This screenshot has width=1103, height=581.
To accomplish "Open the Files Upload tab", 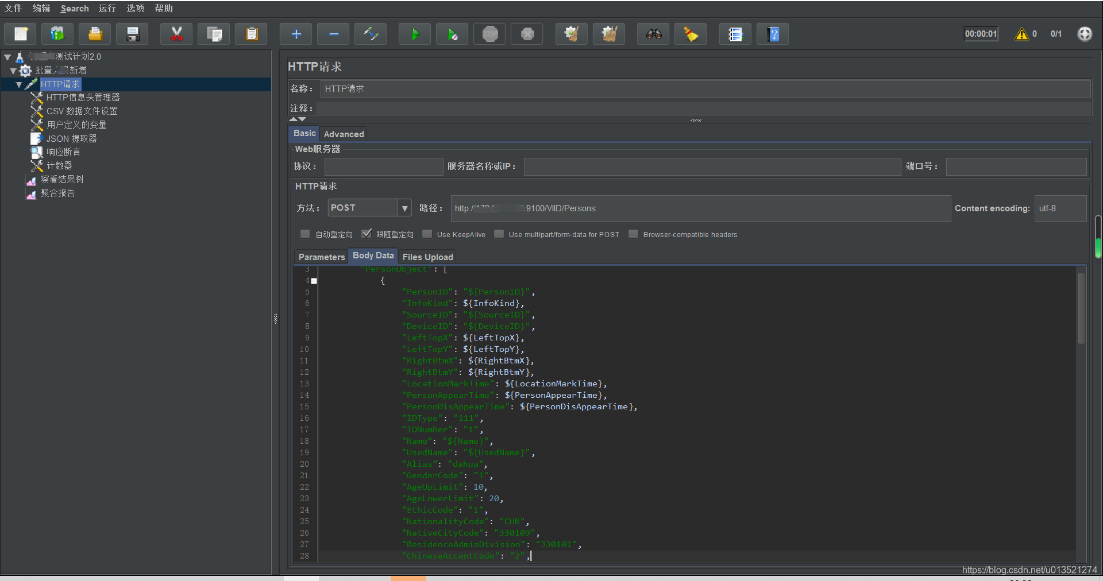I will coord(427,257).
